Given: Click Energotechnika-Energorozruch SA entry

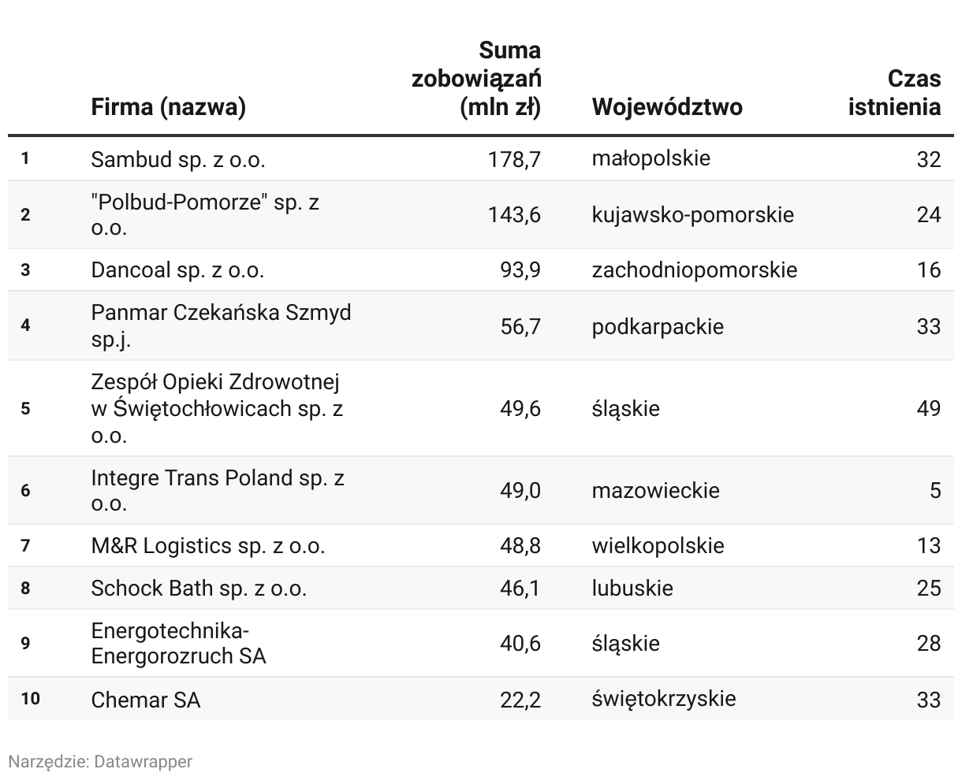Looking at the screenshot, I should (x=178, y=643).
